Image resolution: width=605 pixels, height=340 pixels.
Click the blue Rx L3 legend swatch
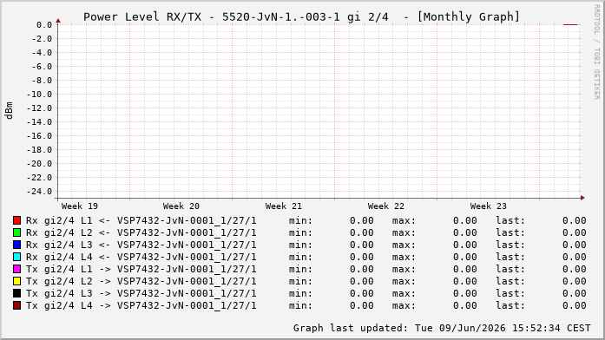coord(16,245)
